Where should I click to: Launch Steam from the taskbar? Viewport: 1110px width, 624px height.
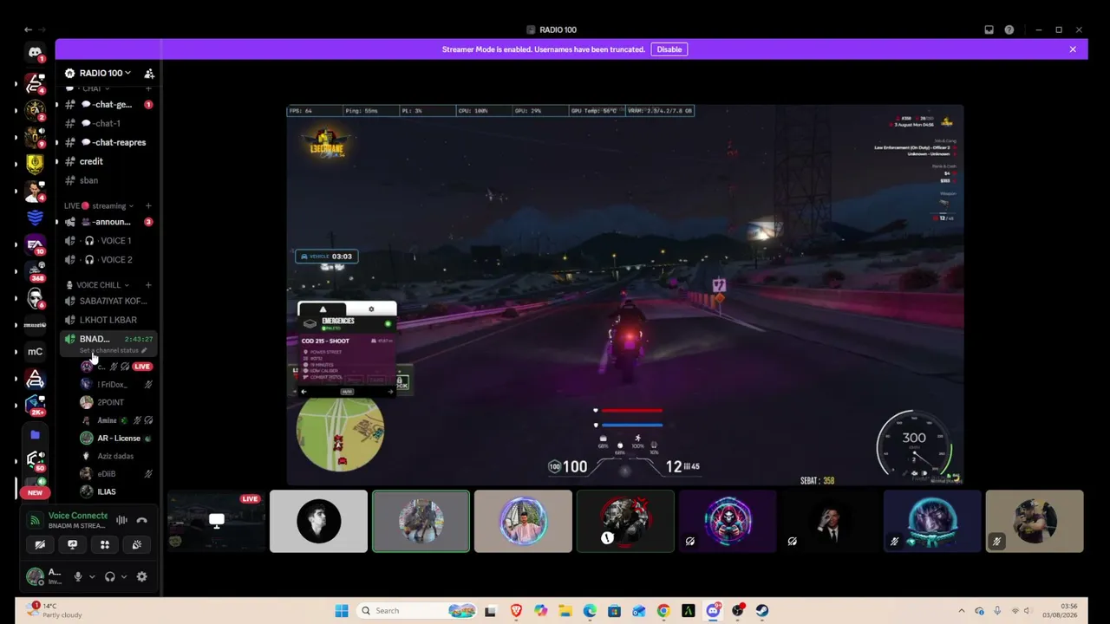(762, 610)
